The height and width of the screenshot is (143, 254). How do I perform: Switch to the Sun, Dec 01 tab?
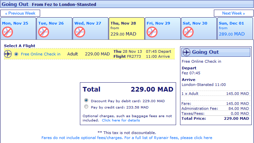[x=235, y=29]
